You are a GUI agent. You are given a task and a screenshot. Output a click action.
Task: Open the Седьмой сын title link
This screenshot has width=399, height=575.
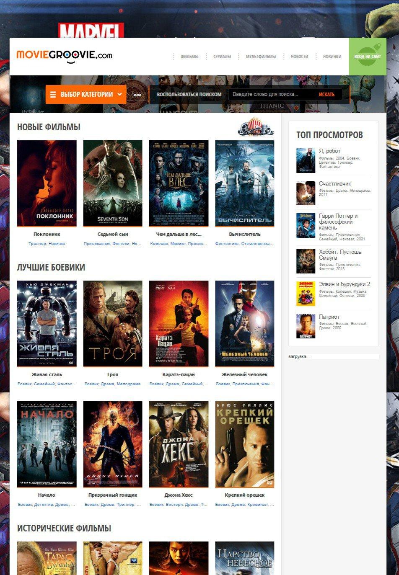click(x=113, y=234)
